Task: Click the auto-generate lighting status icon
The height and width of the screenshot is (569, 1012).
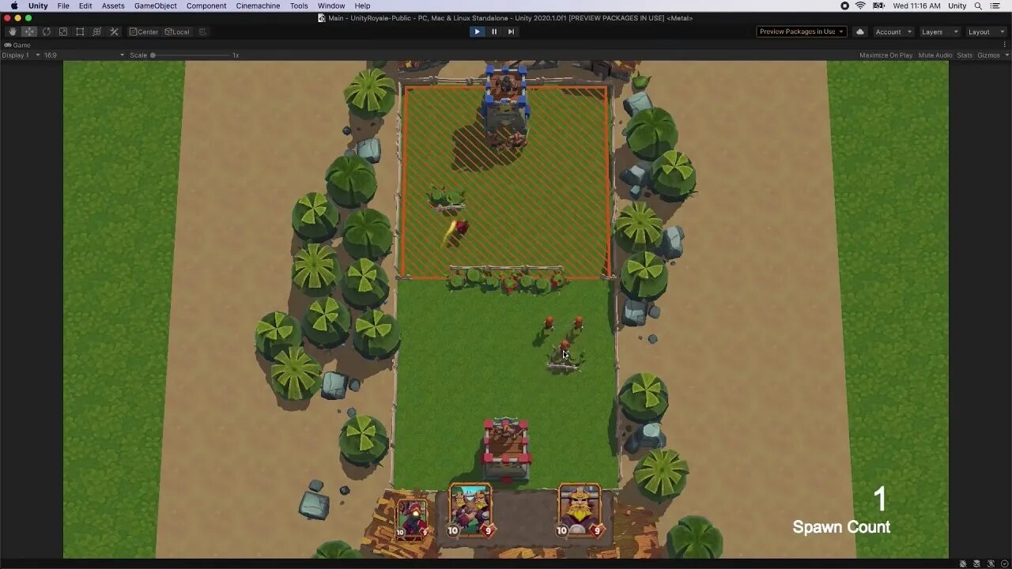Action: 963,564
